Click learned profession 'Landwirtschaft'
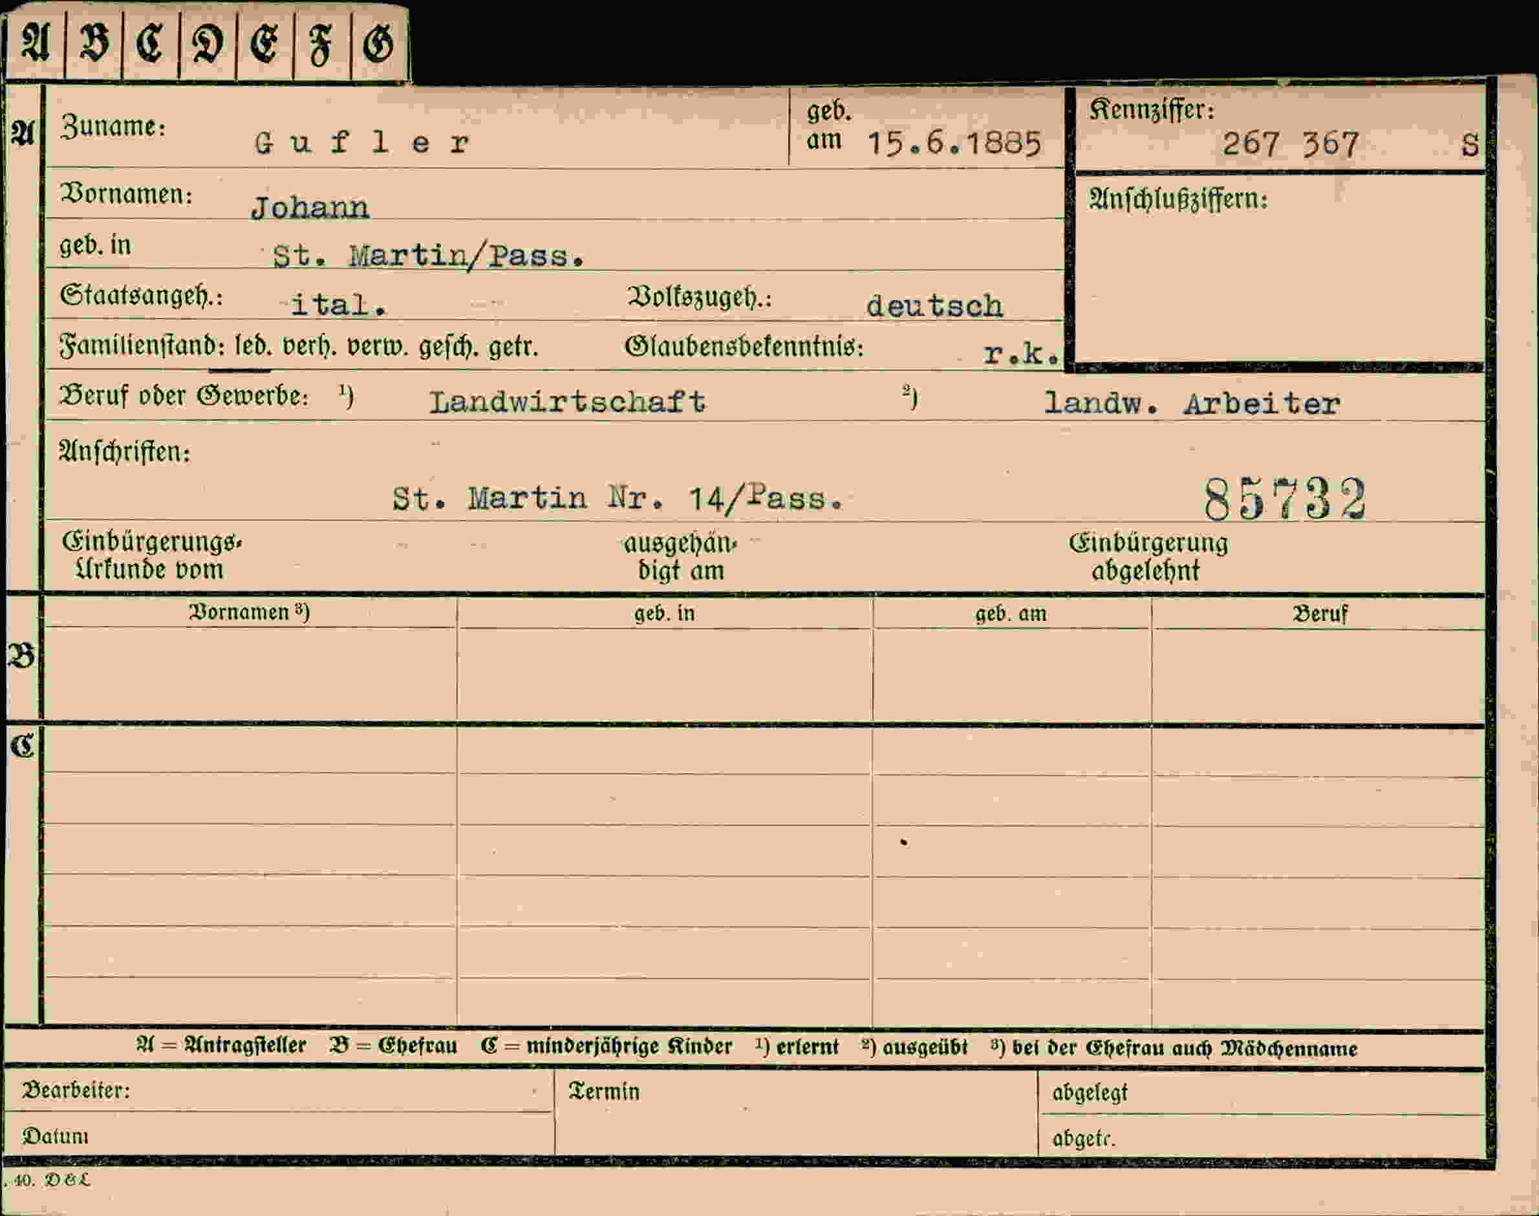The height and width of the screenshot is (1216, 1539). coord(567,402)
